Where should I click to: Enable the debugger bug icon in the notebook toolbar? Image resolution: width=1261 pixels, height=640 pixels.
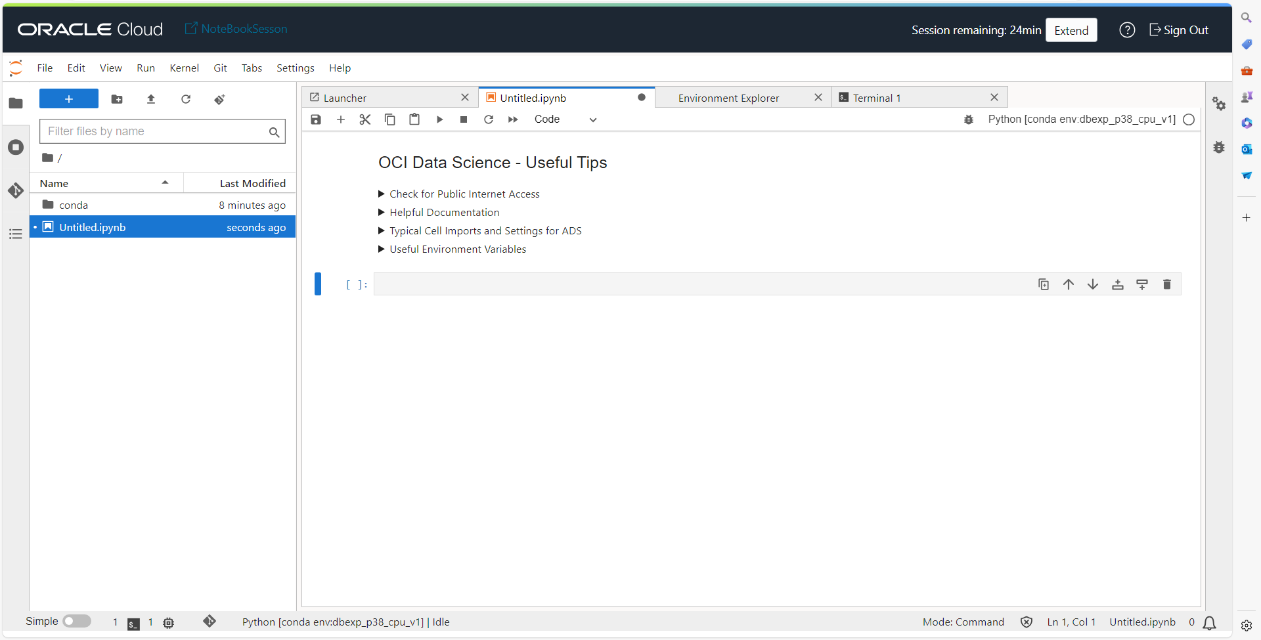coord(969,119)
